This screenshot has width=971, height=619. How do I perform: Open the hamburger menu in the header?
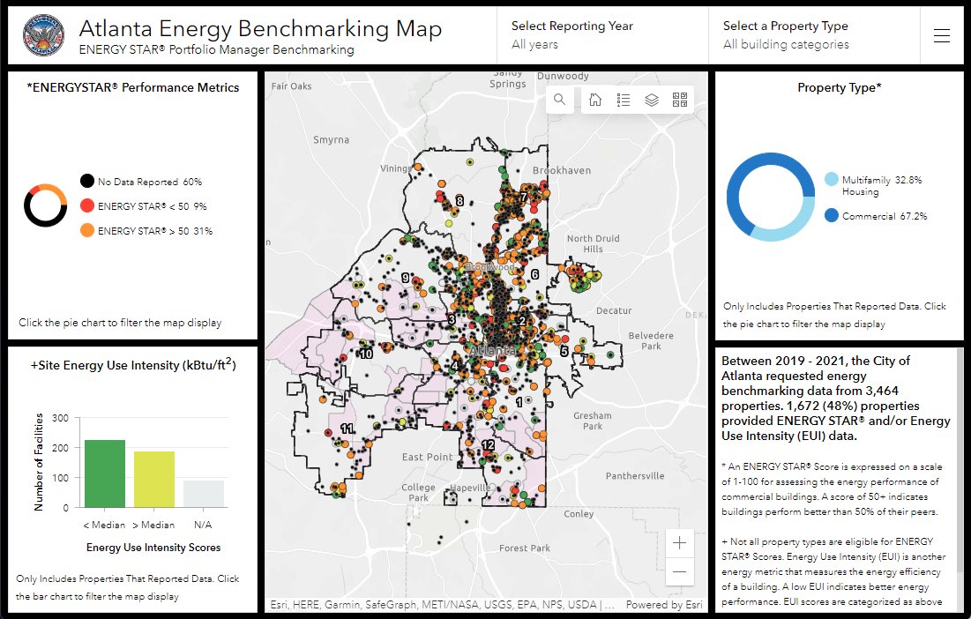click(x=941, y=36)
